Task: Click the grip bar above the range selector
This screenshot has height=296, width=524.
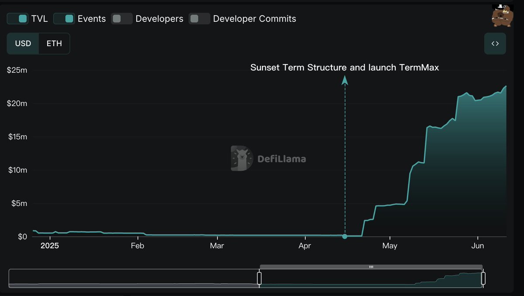Action: [x=371, y=267]
